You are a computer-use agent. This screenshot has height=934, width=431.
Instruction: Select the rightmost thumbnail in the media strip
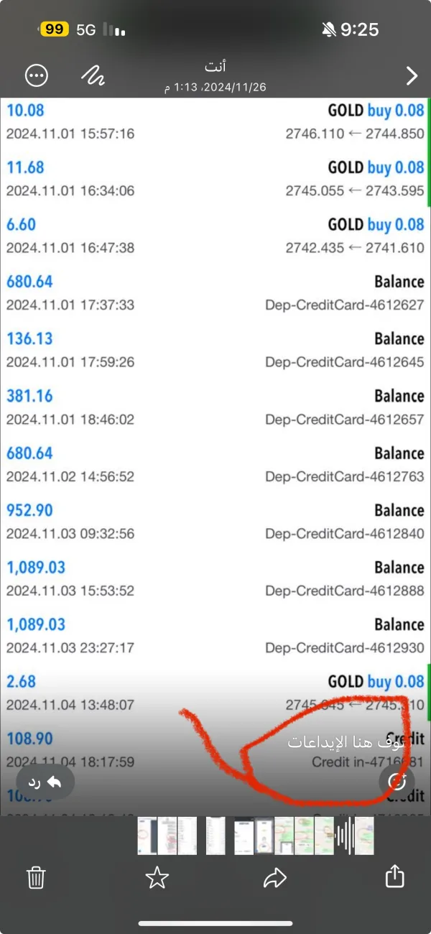click(365, 836)
